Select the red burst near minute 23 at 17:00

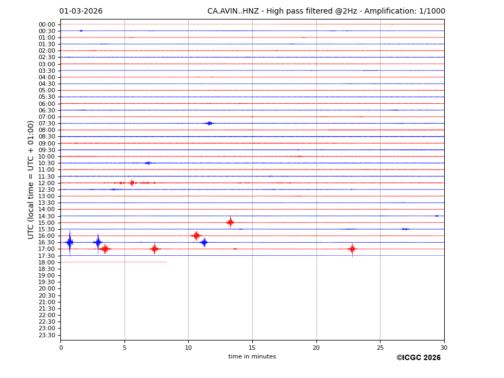coord(352,249)
